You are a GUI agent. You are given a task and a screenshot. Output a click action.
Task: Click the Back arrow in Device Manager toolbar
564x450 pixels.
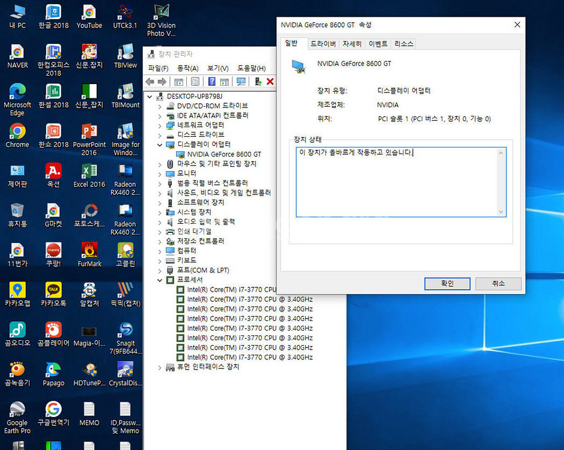[150, 82]
